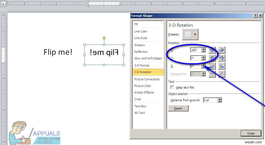265x145 pixels.
Task: Click the rotate clockwise button in the Z row
Action: tap(212, 66)
